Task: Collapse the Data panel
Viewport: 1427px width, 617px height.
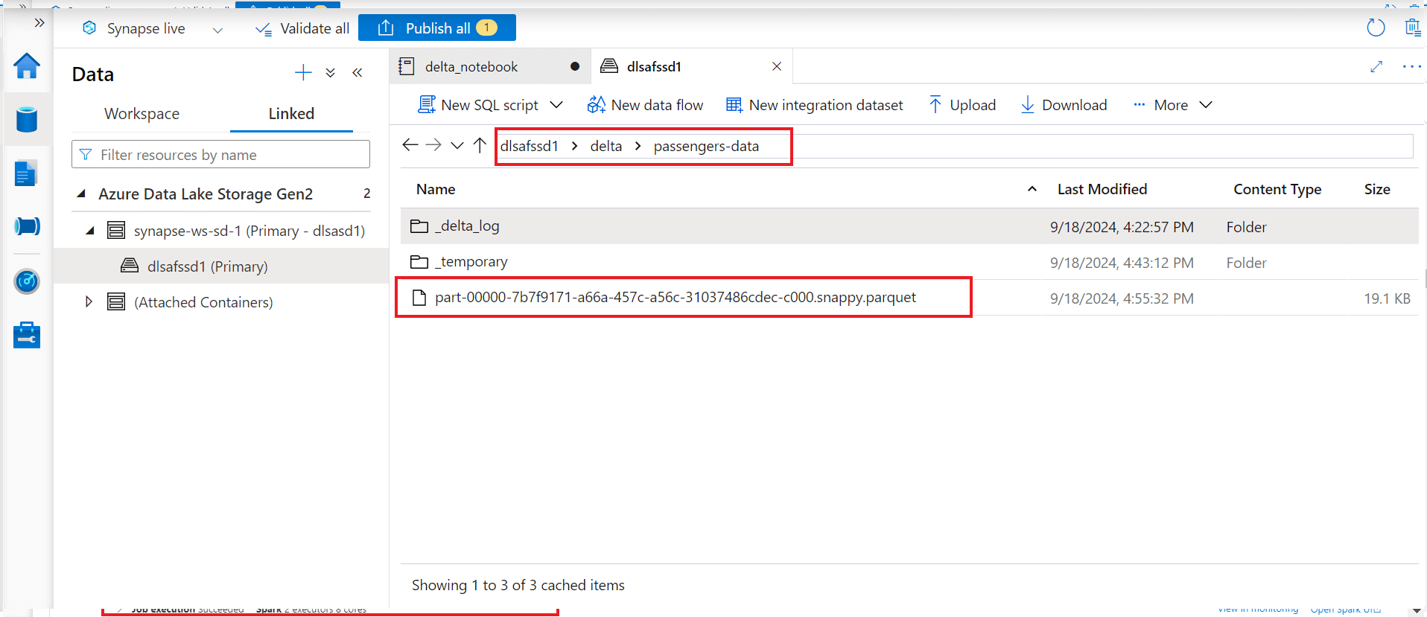Action: (x=357, y=73)
